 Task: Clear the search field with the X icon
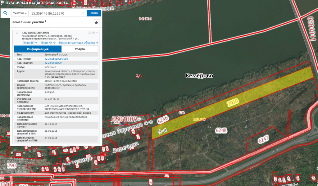coord(83,13)
